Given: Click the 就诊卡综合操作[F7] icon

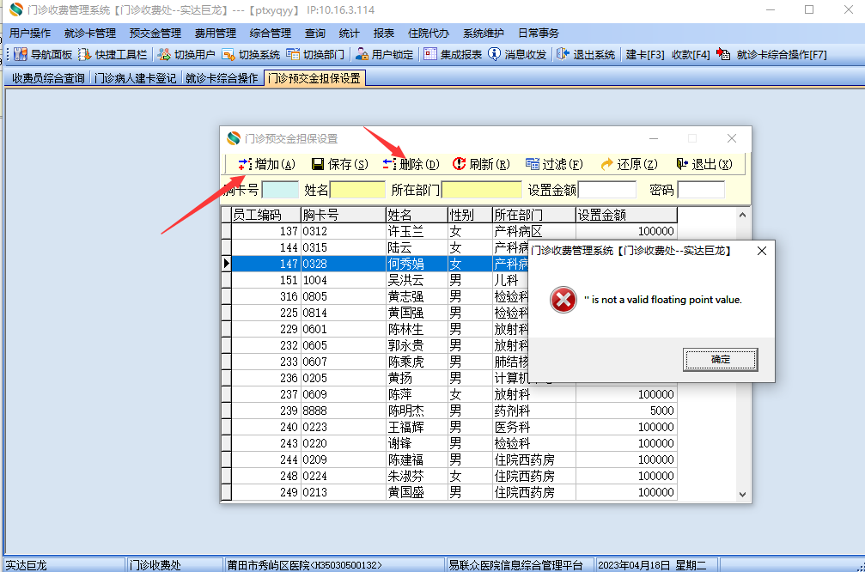Looking at the screenshot, I should click(x=723, y=54).
